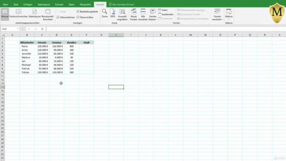
Task: Select the Gewinn cell 6.000 €
Action: [x=57, y=57]
